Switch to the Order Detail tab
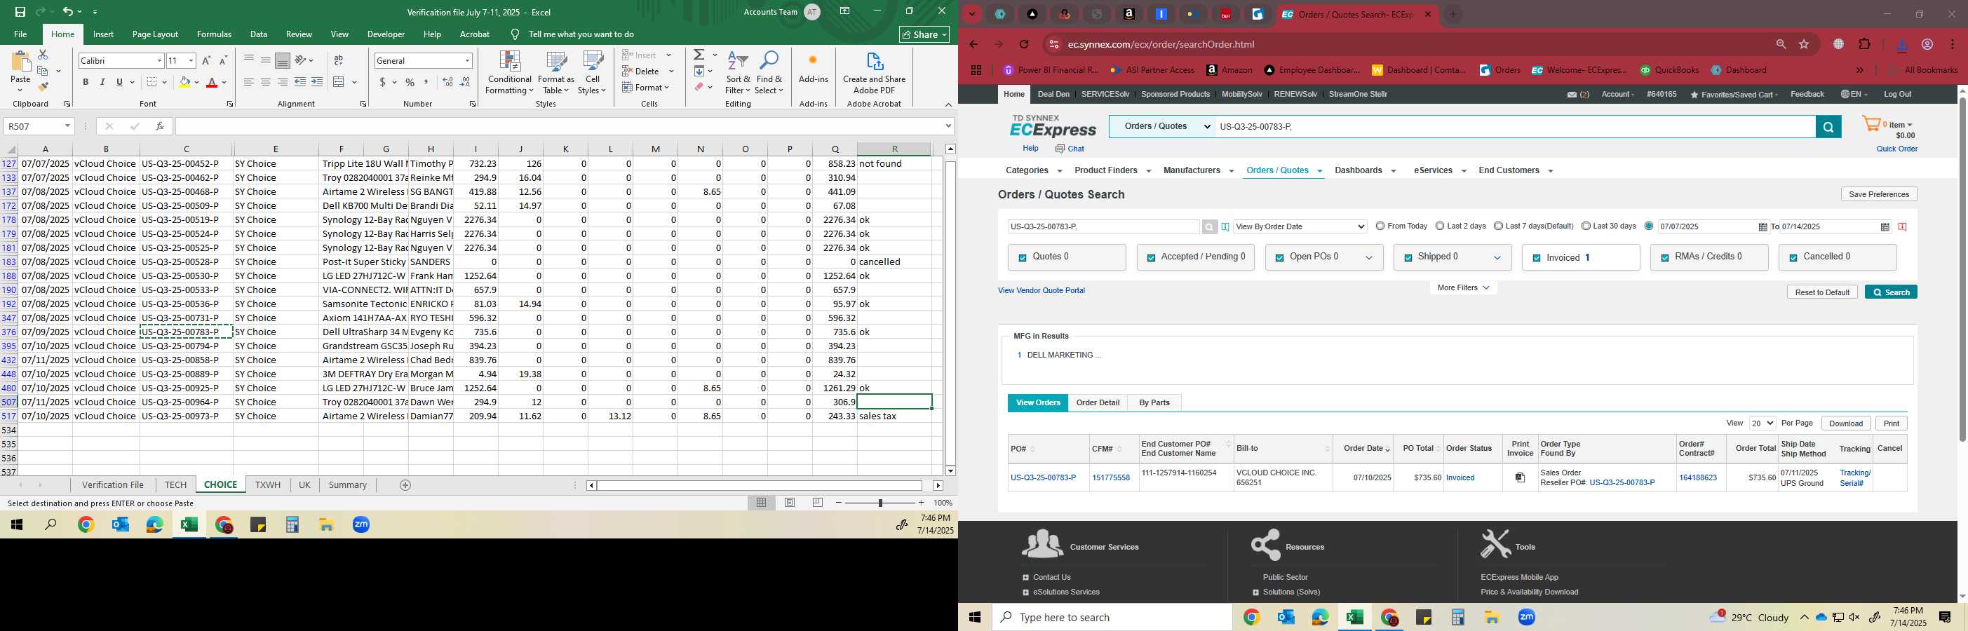This screenshot has height=631, width=1968. pyautogui.click(x=1098, y=402)
